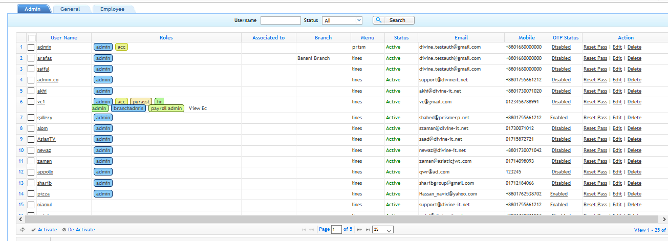Click the De-Activate button
Viewport: 668px width, 241px height.
(x=78, y=230)
